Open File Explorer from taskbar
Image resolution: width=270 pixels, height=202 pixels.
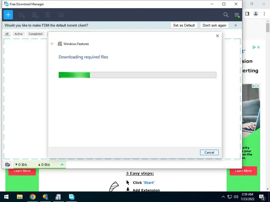pyautogui.click(x=20, y=197)
